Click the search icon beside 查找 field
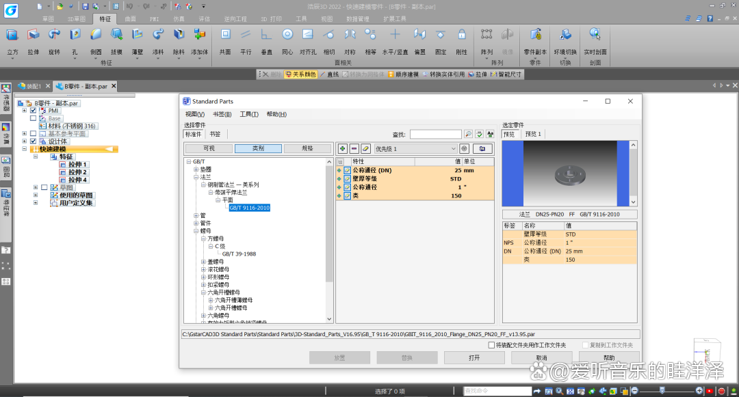This screenshot has height=397, width=739. pyautogui.click(x=468, y=135)
